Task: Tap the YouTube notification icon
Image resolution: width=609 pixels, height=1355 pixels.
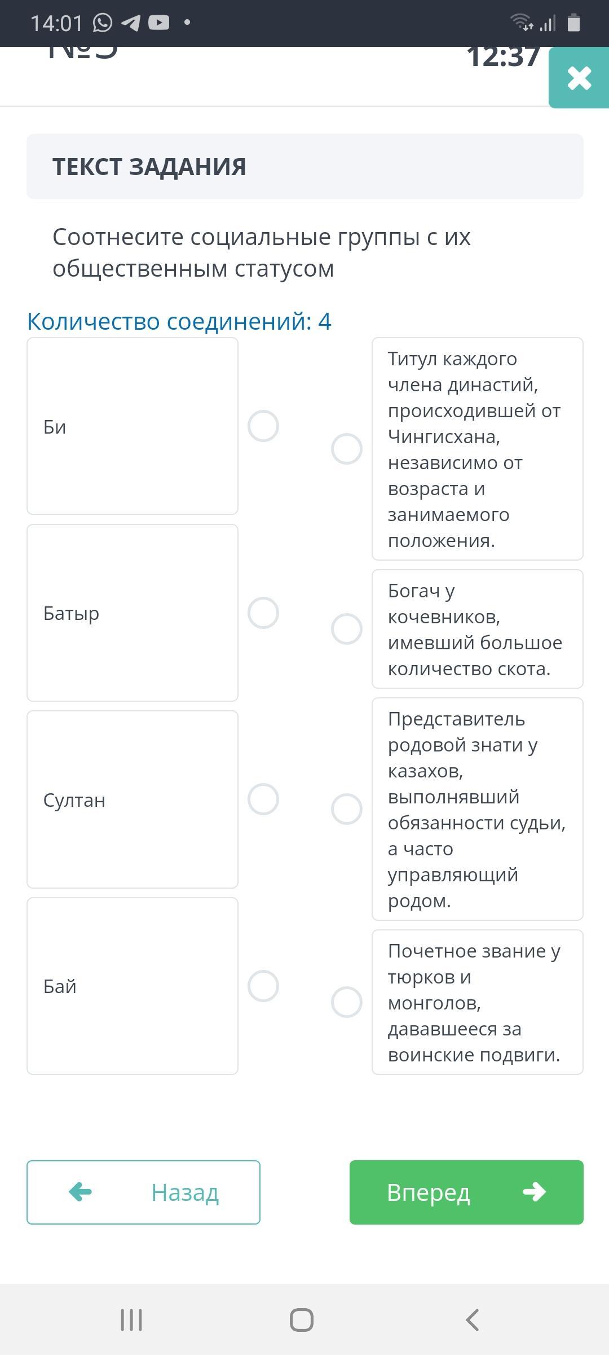Action: pos(158,23)
